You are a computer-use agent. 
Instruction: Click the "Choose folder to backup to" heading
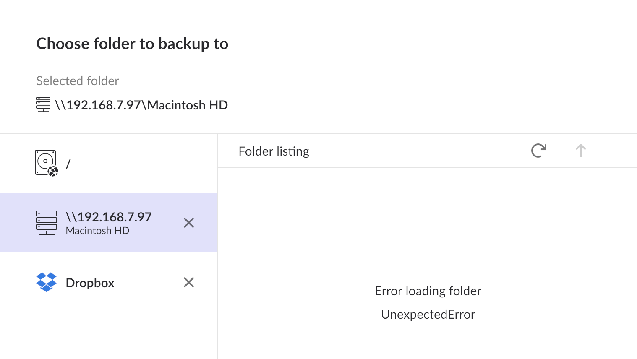coord(132,44)
